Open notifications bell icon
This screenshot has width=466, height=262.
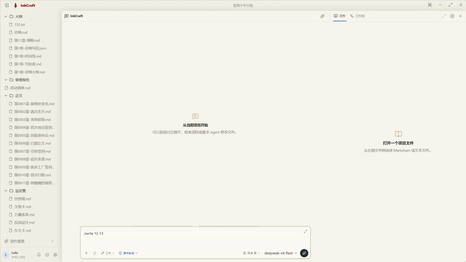tap(39, 255)
